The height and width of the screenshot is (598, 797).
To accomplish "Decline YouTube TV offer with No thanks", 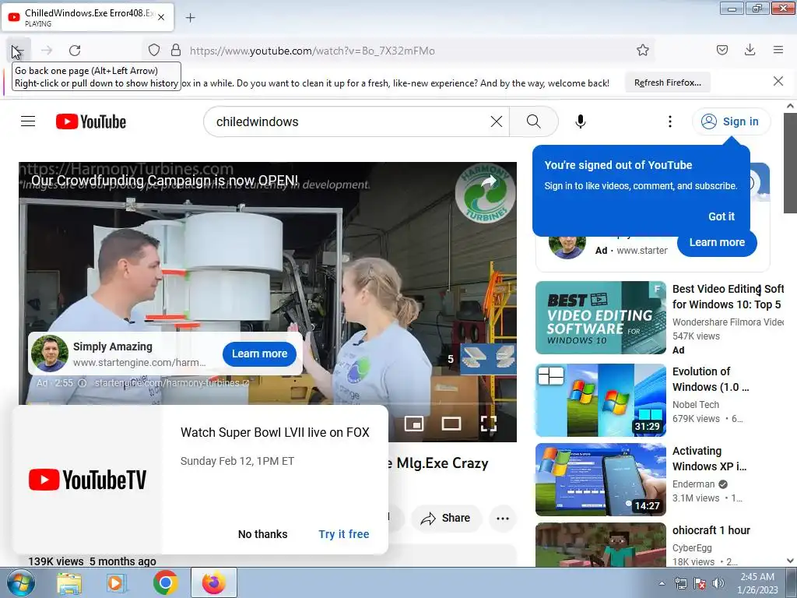I will click(x=263, y=534).
